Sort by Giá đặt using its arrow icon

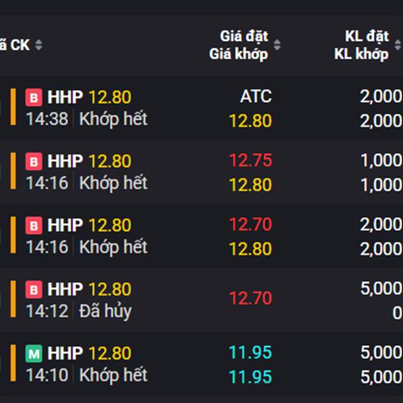(x=277, y=45)
